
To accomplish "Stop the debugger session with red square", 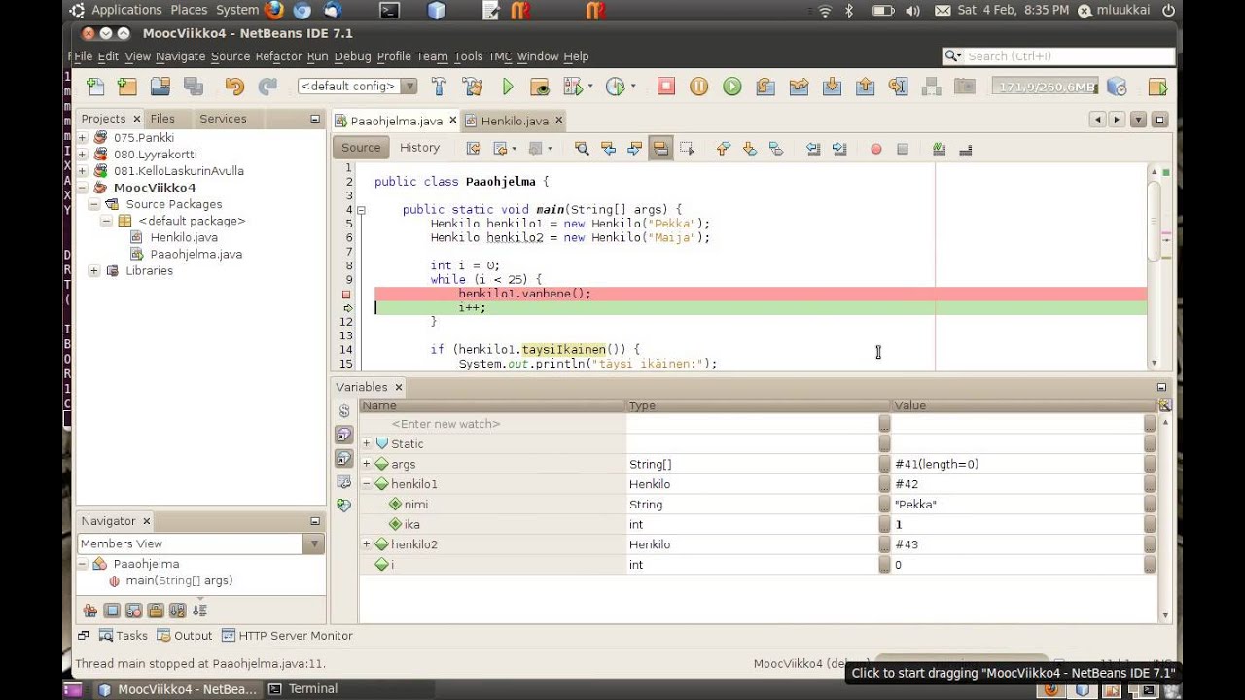I will (666, 87).
